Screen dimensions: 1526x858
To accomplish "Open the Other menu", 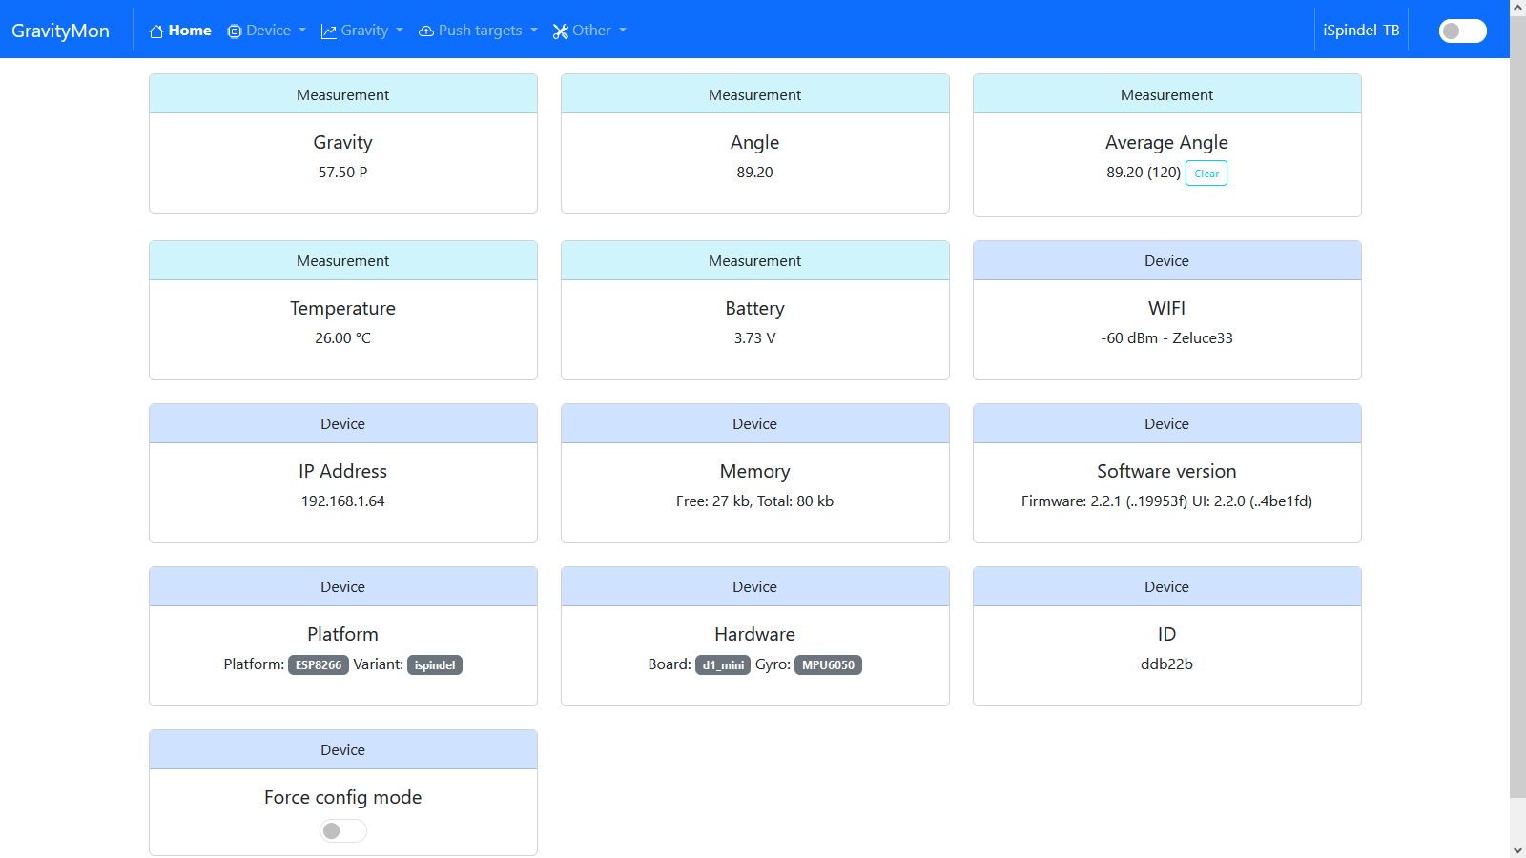I will (591, 31).
